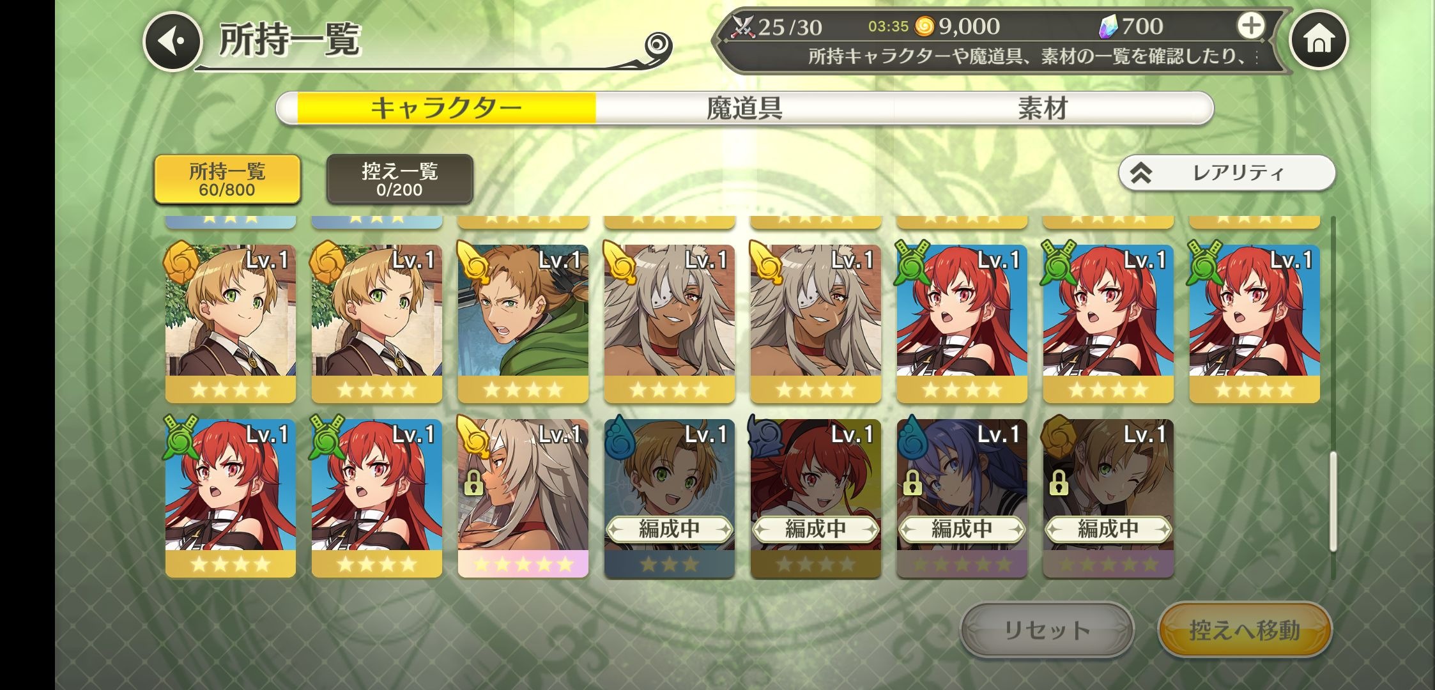Switch to the 魔道具 tab
This screenshot has height=690, width=1435.
pos(744,108)
